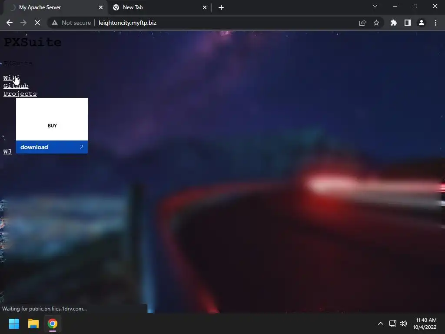The image size is (445, 334).
Task: Open the Not secure site info
Action: coord(71,23)
